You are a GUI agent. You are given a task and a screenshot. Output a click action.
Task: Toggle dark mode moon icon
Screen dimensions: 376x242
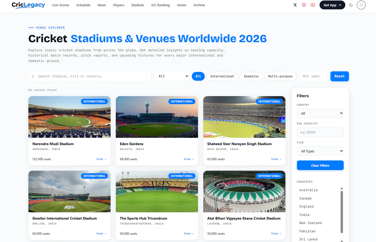point(351,5)
